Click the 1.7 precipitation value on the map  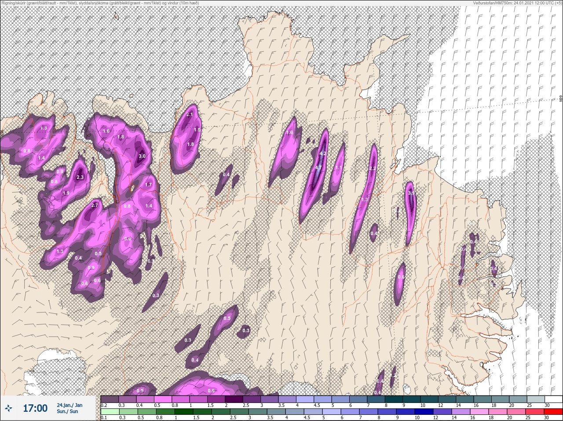pos(148,185)
